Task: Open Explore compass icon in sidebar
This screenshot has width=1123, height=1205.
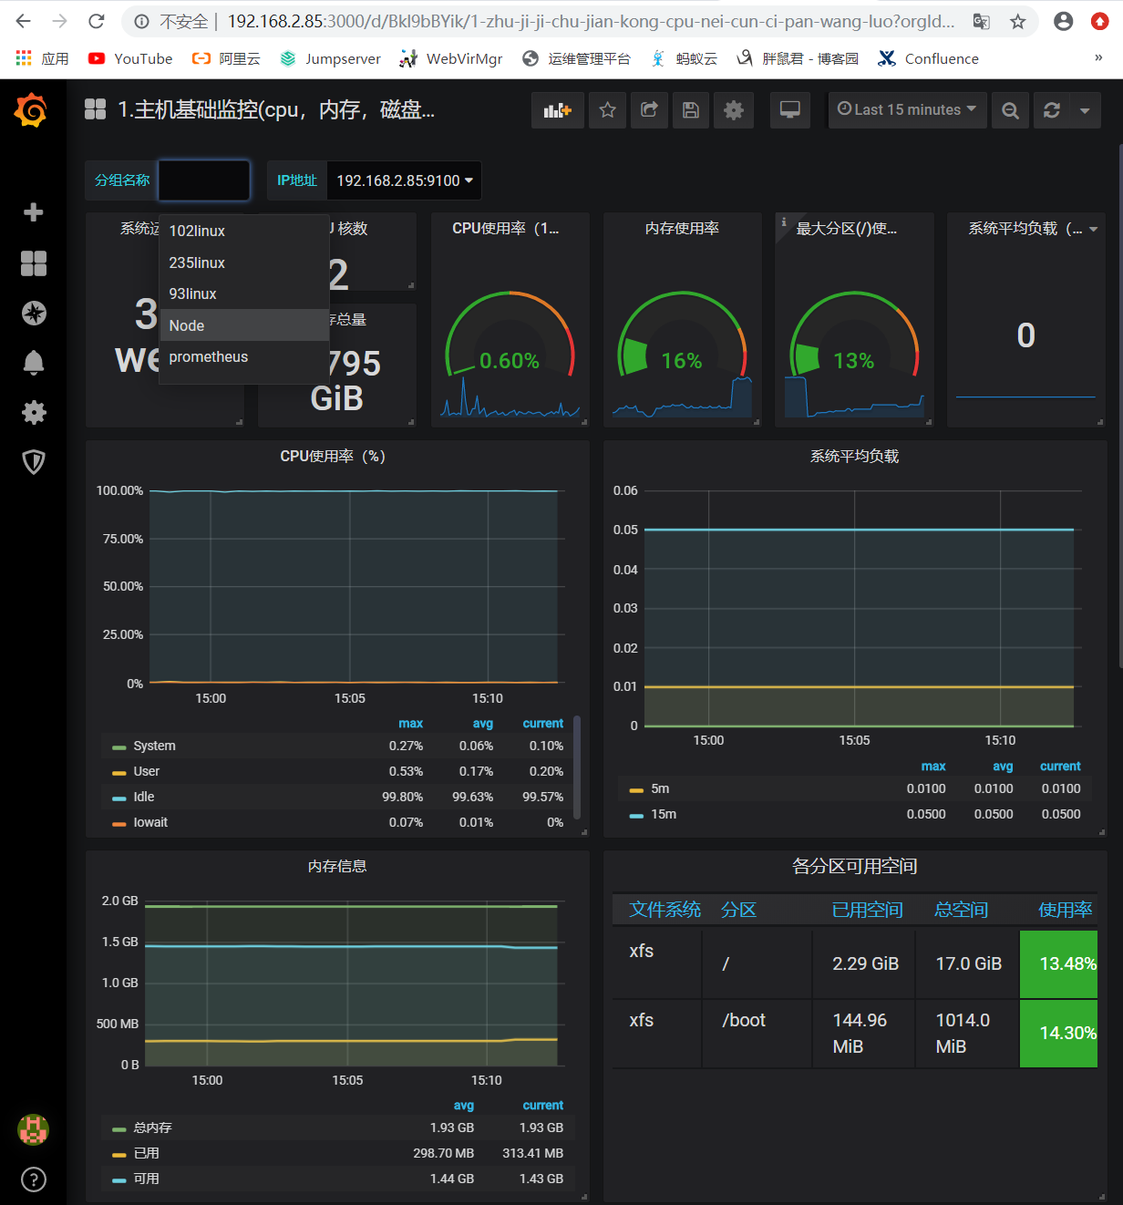Action: 34,314
